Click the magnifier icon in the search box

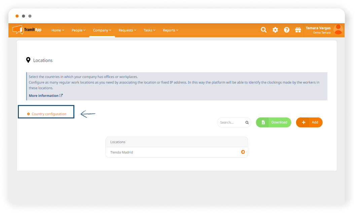click(247, 122)
